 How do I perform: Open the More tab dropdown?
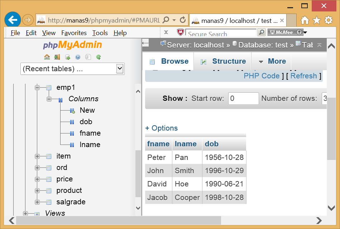(x=272, y=61)
